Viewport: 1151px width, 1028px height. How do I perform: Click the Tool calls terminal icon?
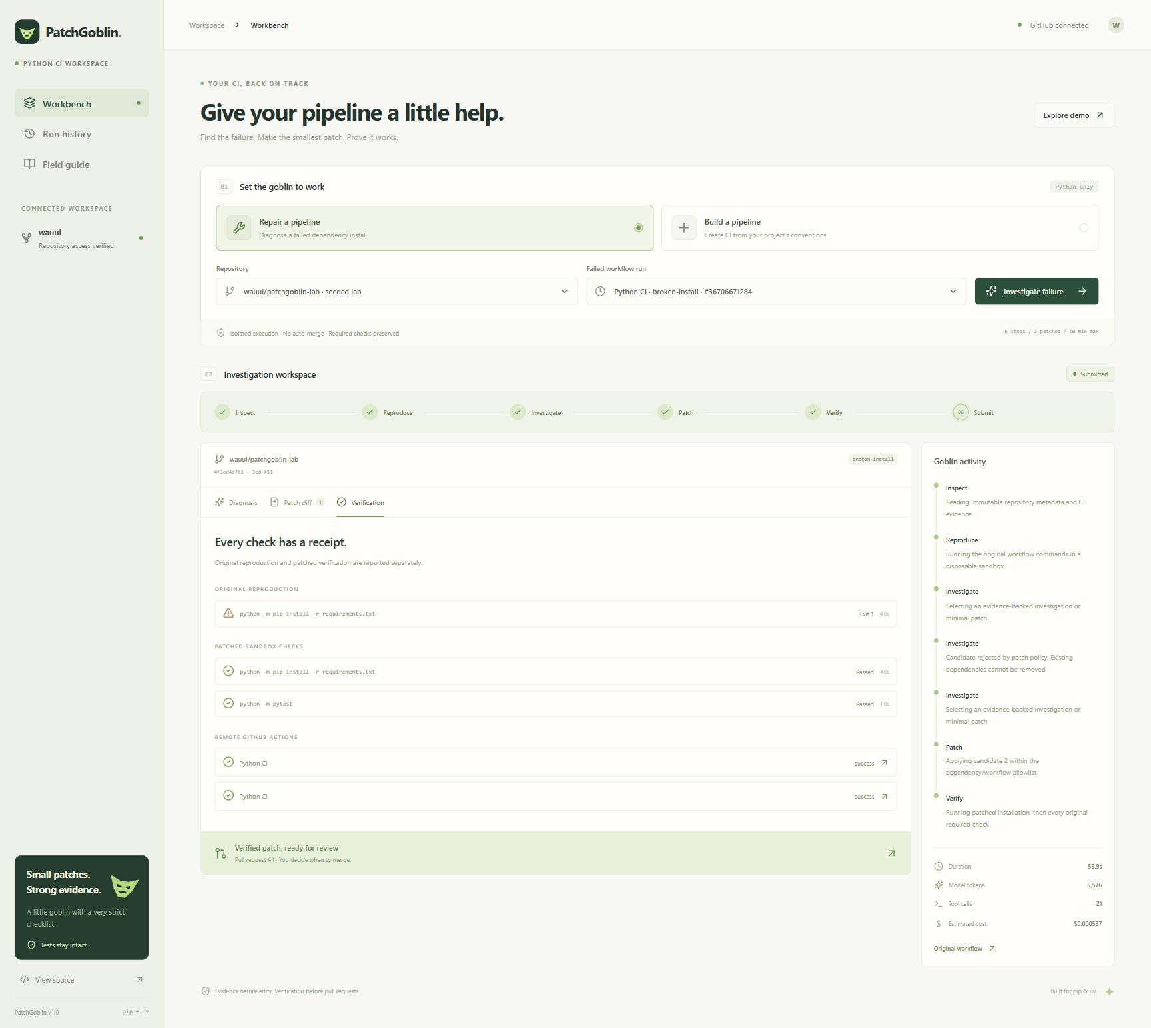[x=939, y=903]
